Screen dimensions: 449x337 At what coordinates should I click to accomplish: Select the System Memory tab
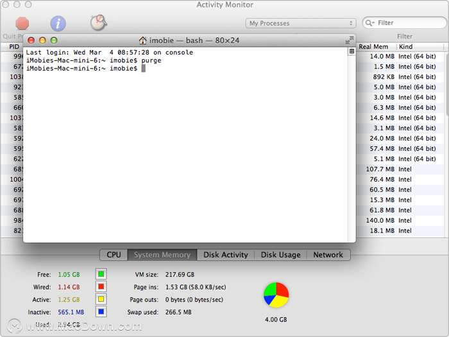[162, 255]
